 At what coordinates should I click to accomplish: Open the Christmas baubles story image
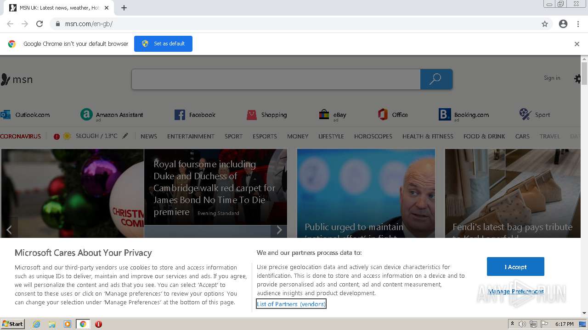point(73,193)
